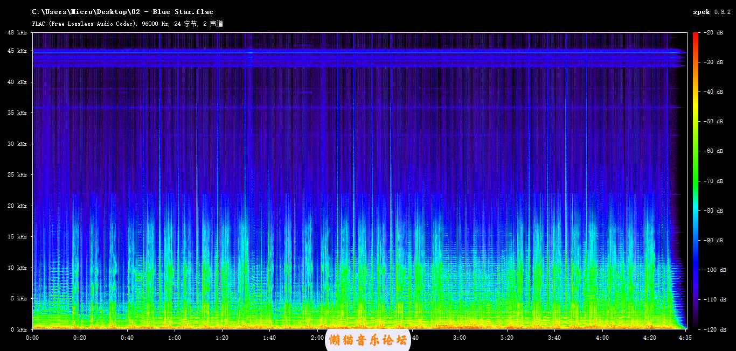The image size is (736, 351).
Task: Select the 3:20 time label
Action: pyautogui.click(x=507, y=338)
